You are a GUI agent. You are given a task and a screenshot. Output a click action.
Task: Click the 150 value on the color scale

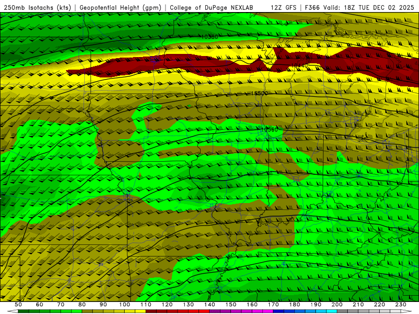(231, 305)
